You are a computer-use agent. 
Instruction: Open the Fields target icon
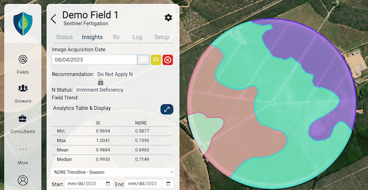(23, 59)
